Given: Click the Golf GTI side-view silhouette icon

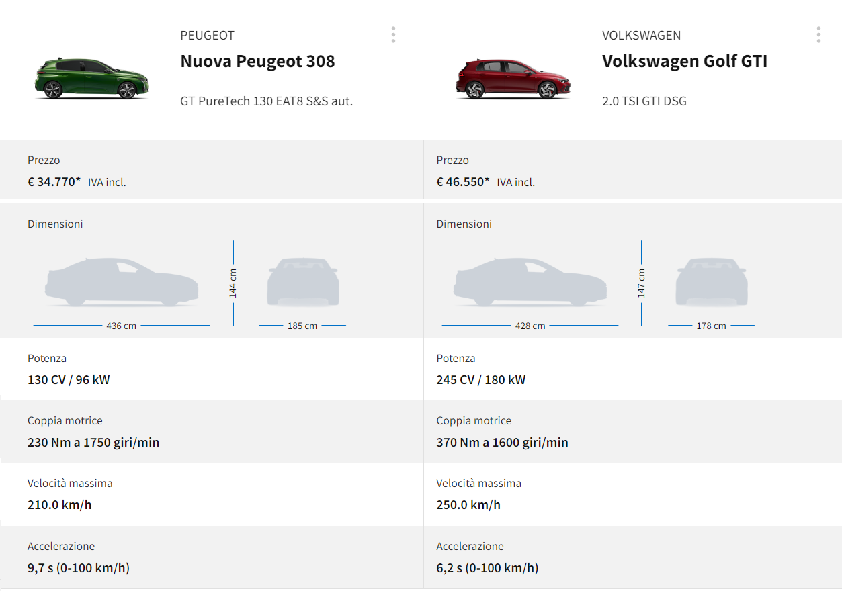Looking at the screenshot, I should pos(530,282).
